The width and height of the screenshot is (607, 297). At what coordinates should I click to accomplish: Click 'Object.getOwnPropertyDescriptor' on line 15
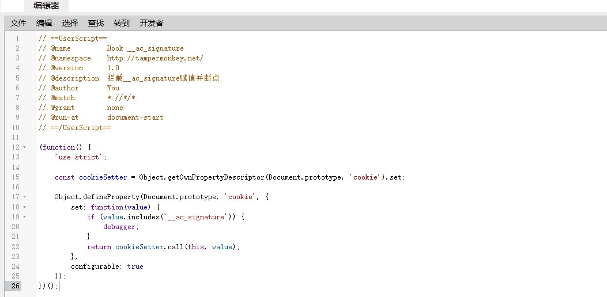coord(201,177)
